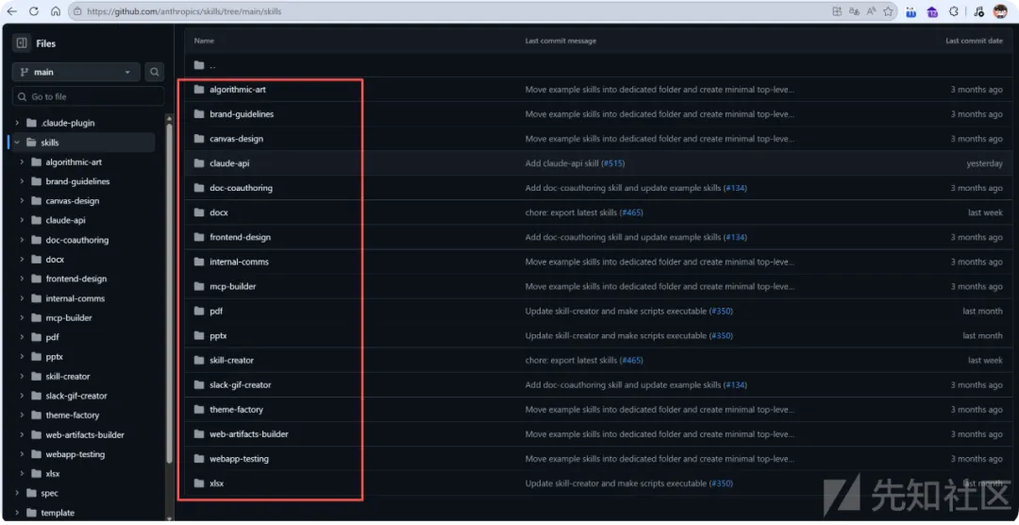Click the Name column header
The image size is (1019, 525).
(x=204, y=41)
